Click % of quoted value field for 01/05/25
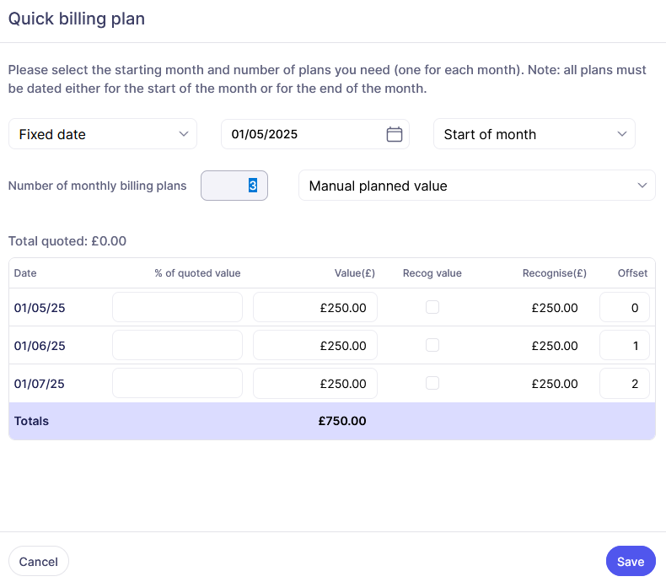 177,308
